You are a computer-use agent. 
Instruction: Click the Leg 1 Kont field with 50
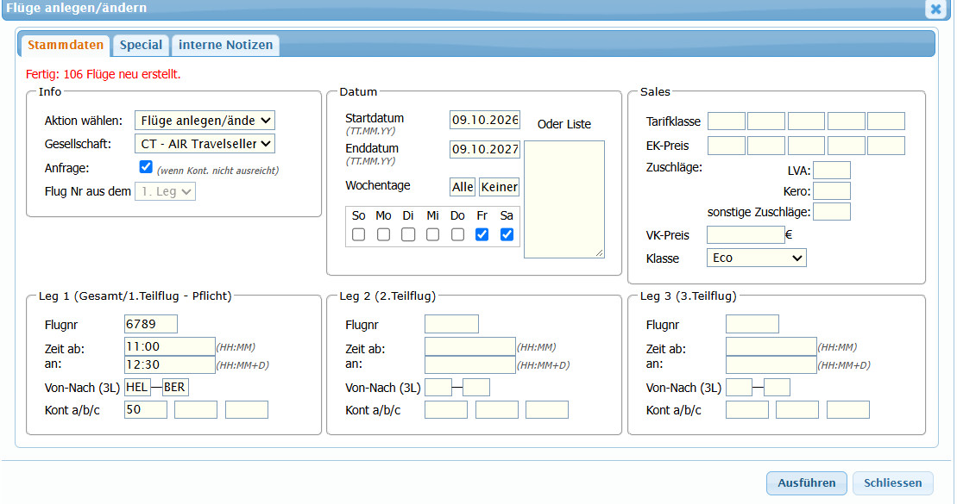click(x=145, y=409)
